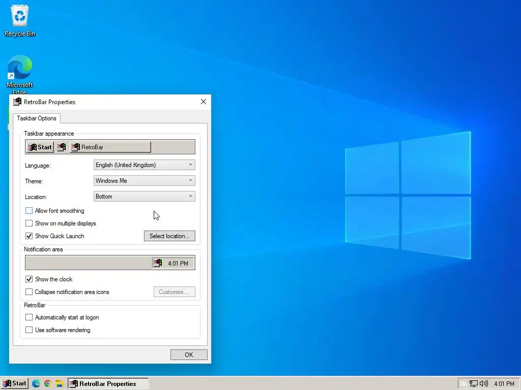Viewport: 521px width, 390px height.
Task: Open the Theme dropdown showing Windows Me
Action: click(144, 181)
